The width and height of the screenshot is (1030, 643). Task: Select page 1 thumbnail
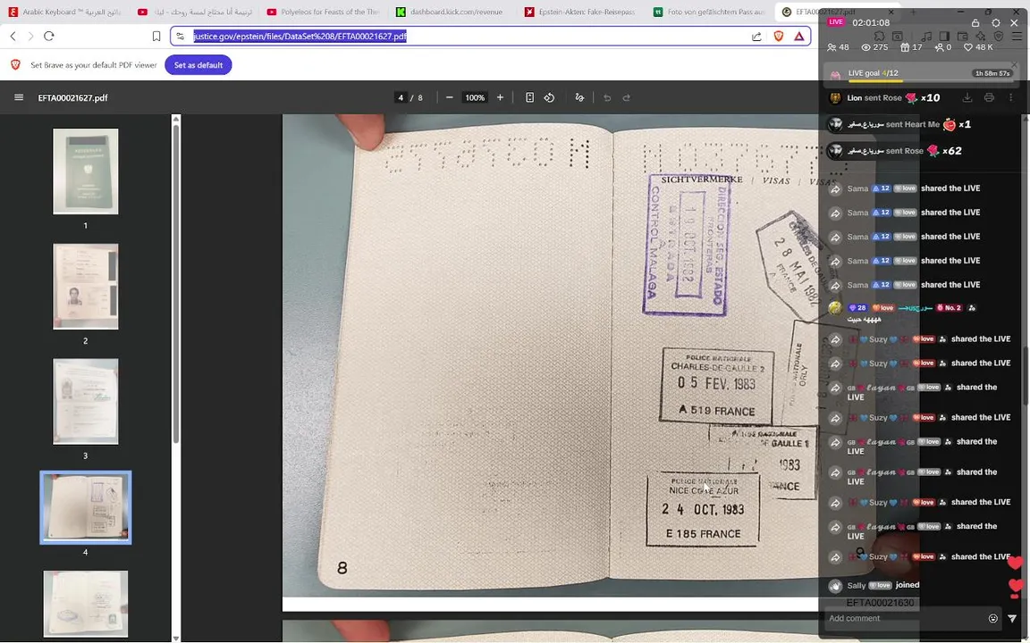coord(86,171)
